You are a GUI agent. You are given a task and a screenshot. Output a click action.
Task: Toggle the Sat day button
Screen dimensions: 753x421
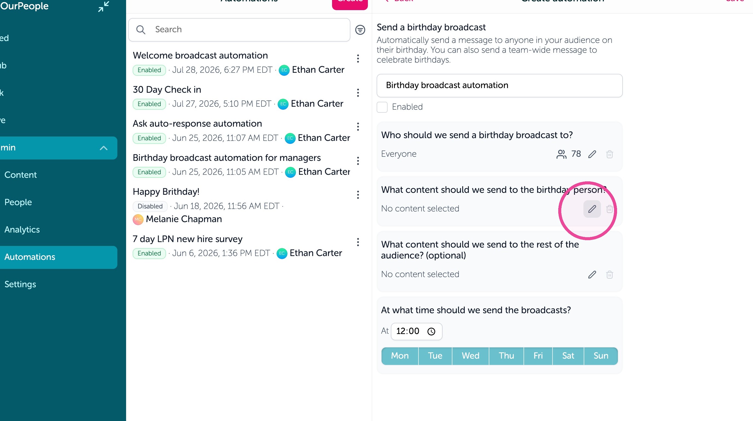(x=568, y=356)
